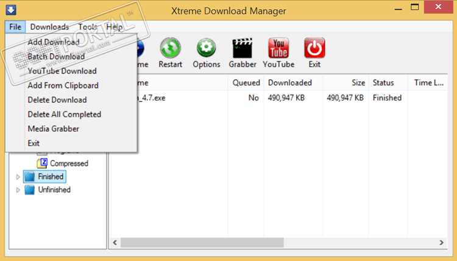
Task: Select the Unfinished folder
Action: [x=47, y=190]
